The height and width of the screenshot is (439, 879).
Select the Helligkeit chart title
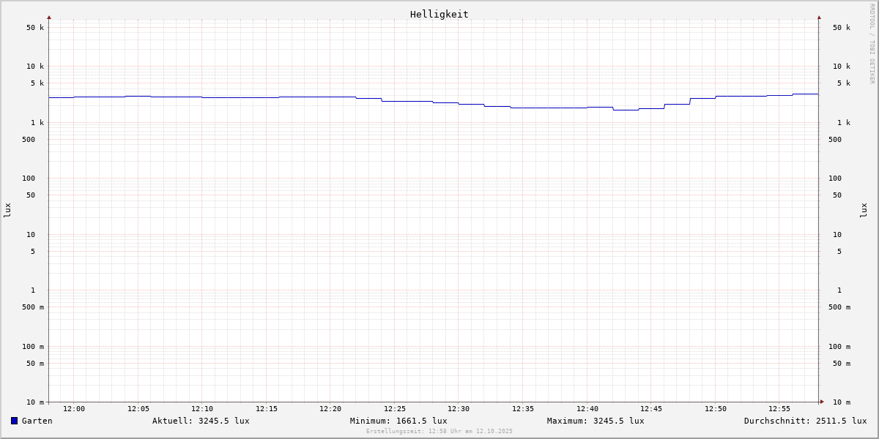click(439, 14)
